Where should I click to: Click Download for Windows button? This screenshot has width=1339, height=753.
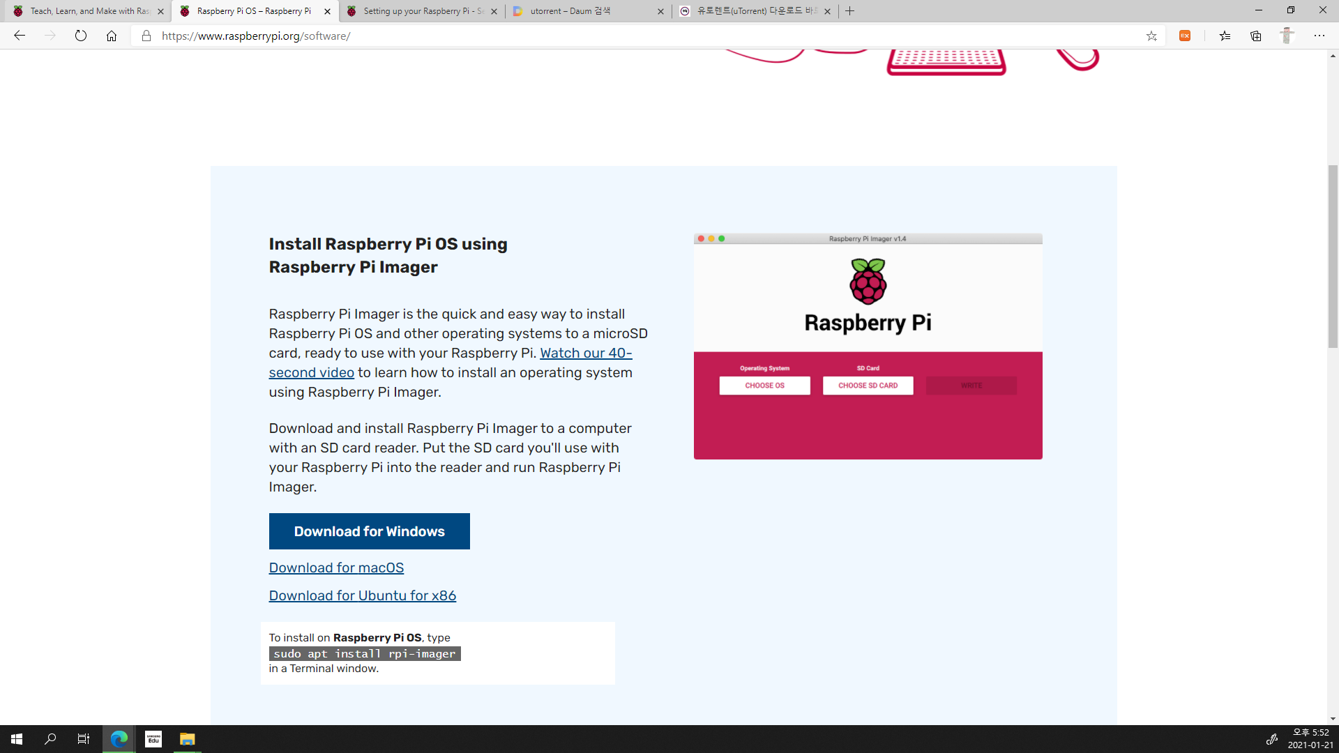(369, 531)
